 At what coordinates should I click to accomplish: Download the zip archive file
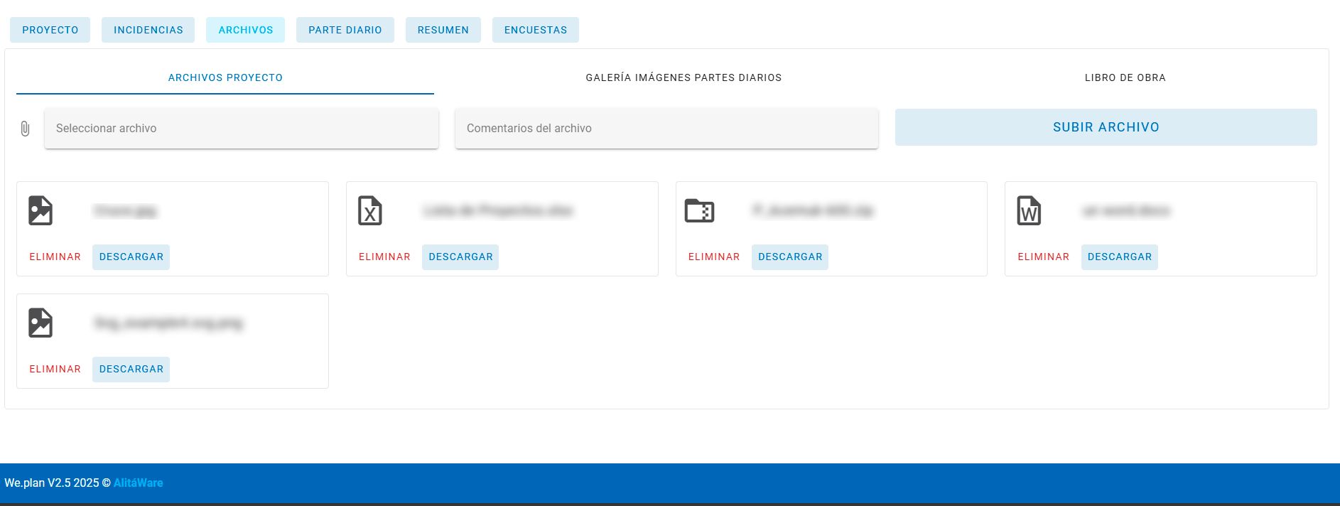(790, 257)
